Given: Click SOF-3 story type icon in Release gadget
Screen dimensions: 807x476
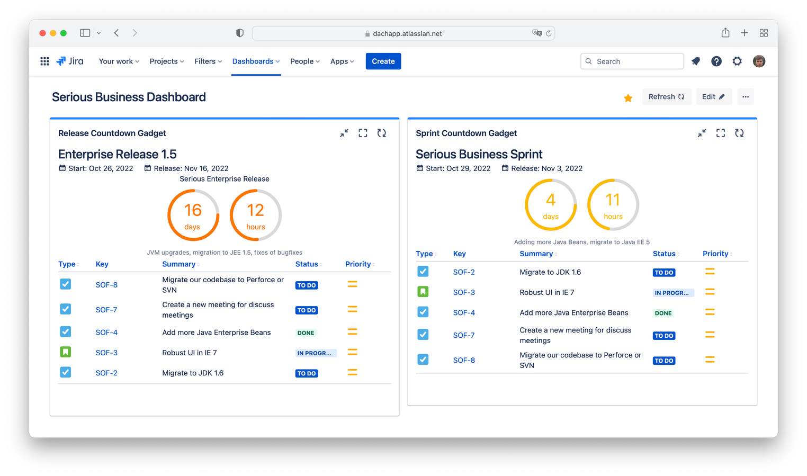Looking at the screenshot, I should coord(66,352).
